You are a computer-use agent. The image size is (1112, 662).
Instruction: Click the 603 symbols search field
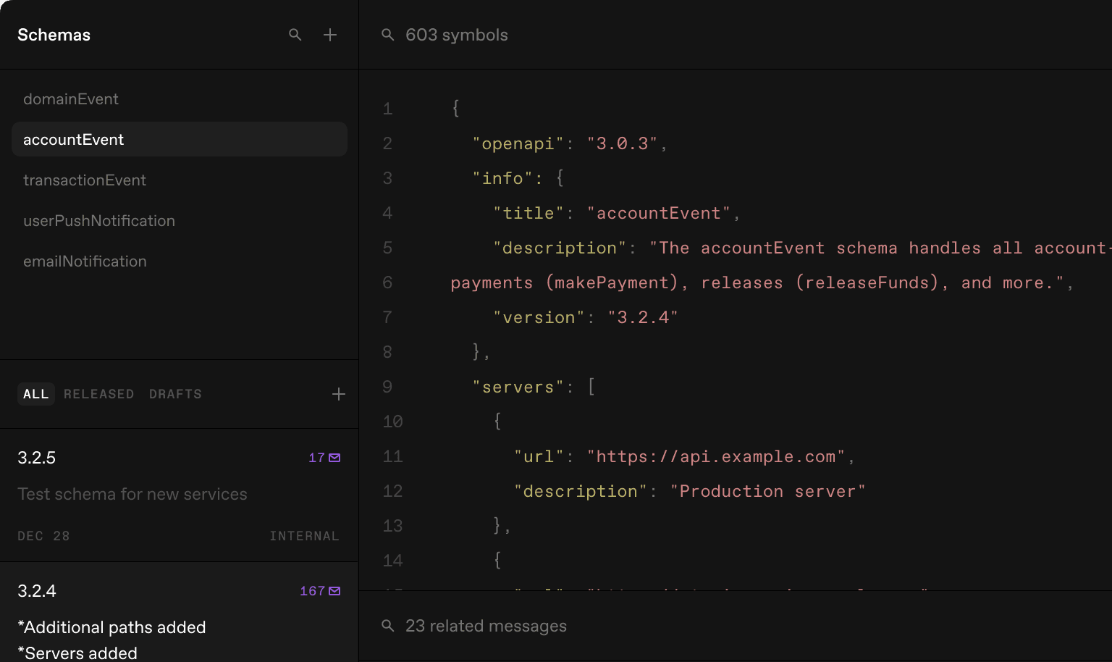tap(456, 34)
